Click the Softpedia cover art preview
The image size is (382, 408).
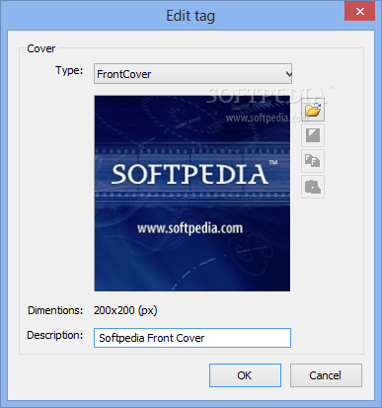click(x=192, y=194)
